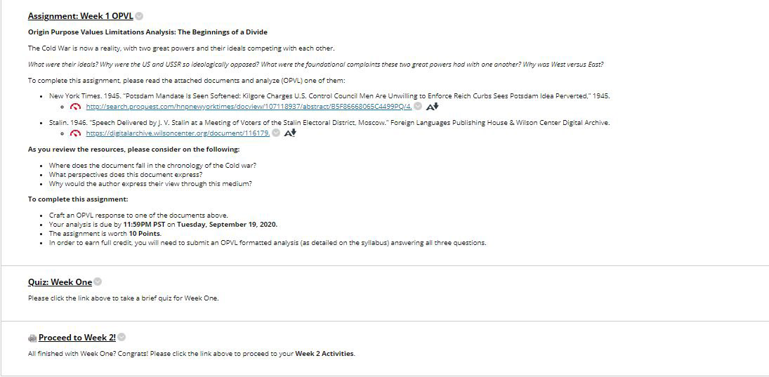Click the bold Week 2 Activities text

pyautogui.click(x=324, y=353)
